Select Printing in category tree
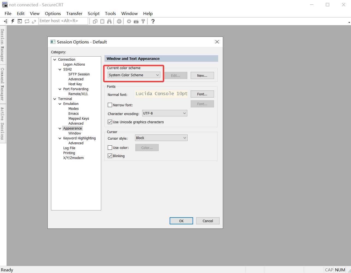The image size is (351, 273). (69, 153)
